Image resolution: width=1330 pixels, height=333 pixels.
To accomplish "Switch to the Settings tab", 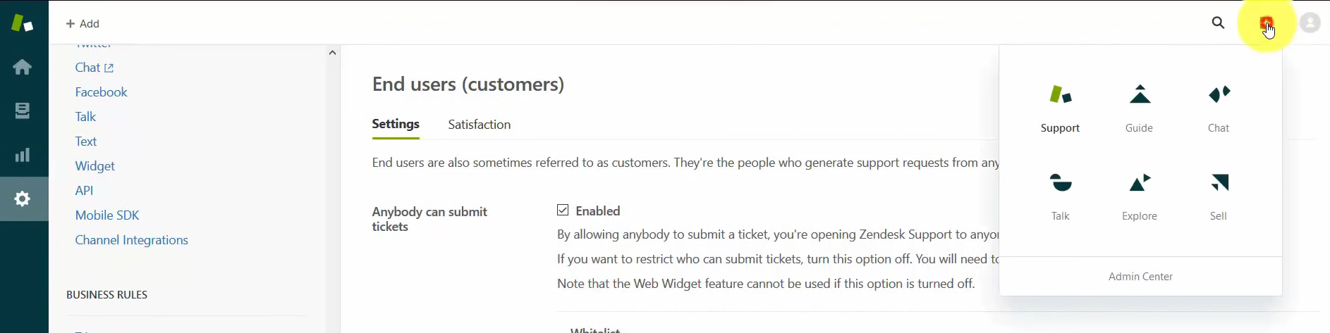I will coord(396,124).
